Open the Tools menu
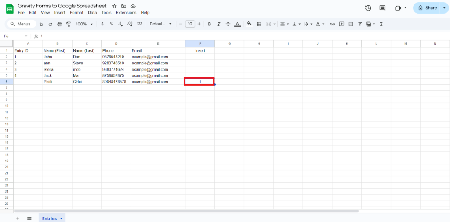The width and height of the screenshot is (450, 222). (106, 13)
